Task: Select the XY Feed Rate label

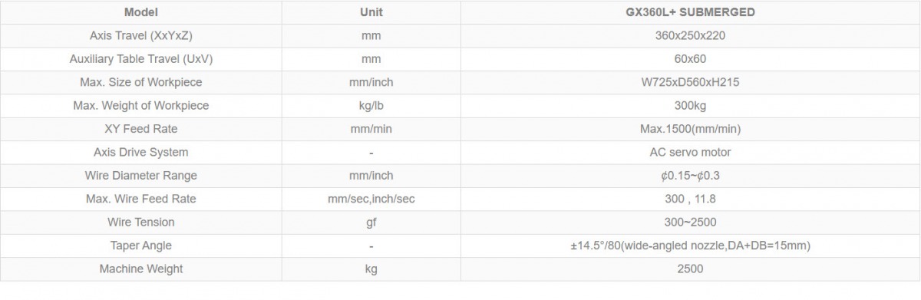Action: pos(140,129)
